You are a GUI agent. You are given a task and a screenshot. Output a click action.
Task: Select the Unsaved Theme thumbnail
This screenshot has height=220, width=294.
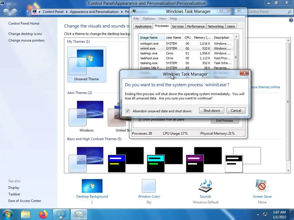(87, 64)
